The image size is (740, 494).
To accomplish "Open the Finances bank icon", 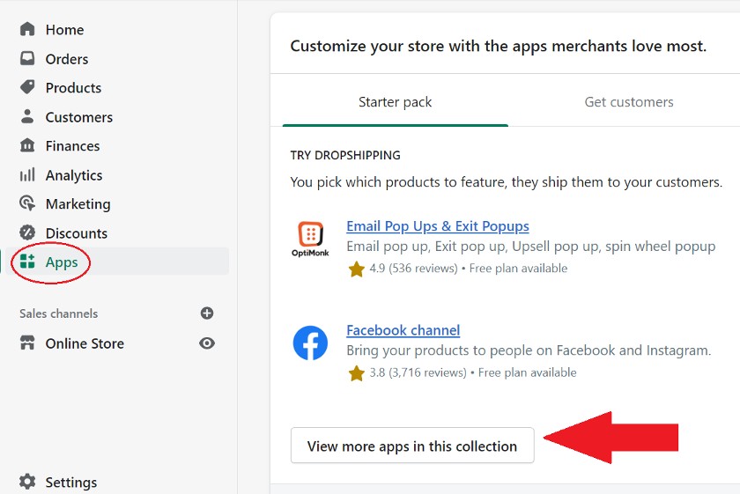I will [x=27, y=145].
